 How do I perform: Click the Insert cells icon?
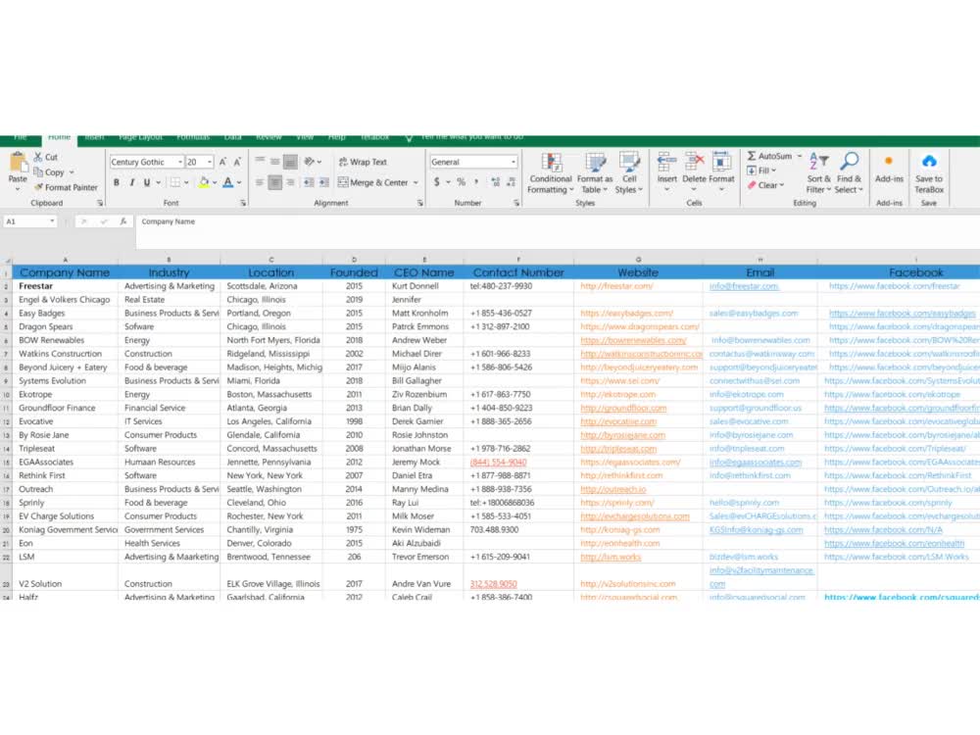tap(666, 163)
